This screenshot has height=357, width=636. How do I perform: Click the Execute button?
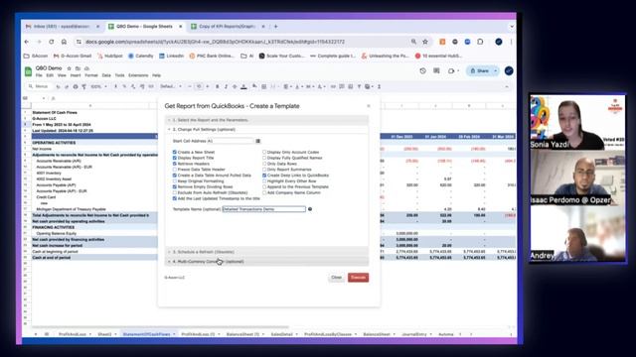(x=358, y=278)
